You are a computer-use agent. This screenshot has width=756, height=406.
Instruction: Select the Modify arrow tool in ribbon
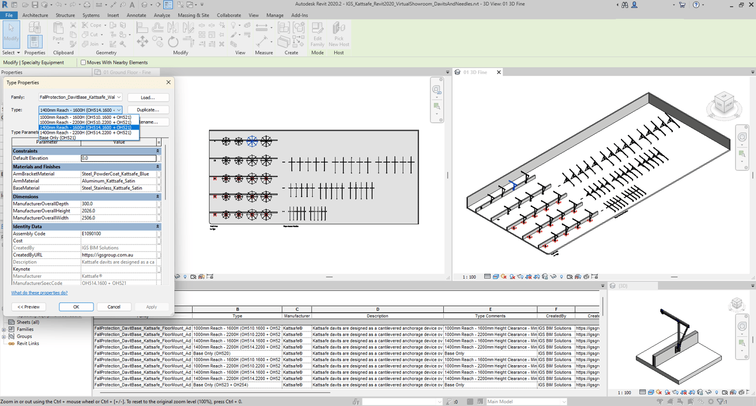point(11,33)
